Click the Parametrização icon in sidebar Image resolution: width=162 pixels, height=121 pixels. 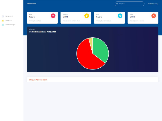click(x=3, y=25)
